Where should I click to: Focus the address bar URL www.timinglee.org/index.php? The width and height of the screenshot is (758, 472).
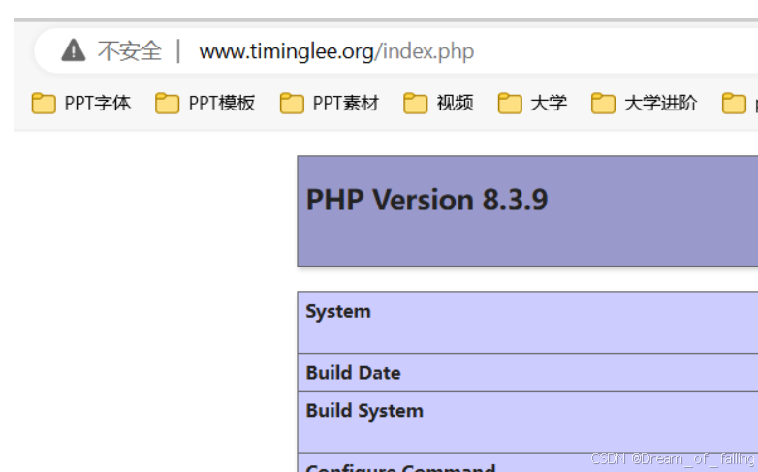336,51
